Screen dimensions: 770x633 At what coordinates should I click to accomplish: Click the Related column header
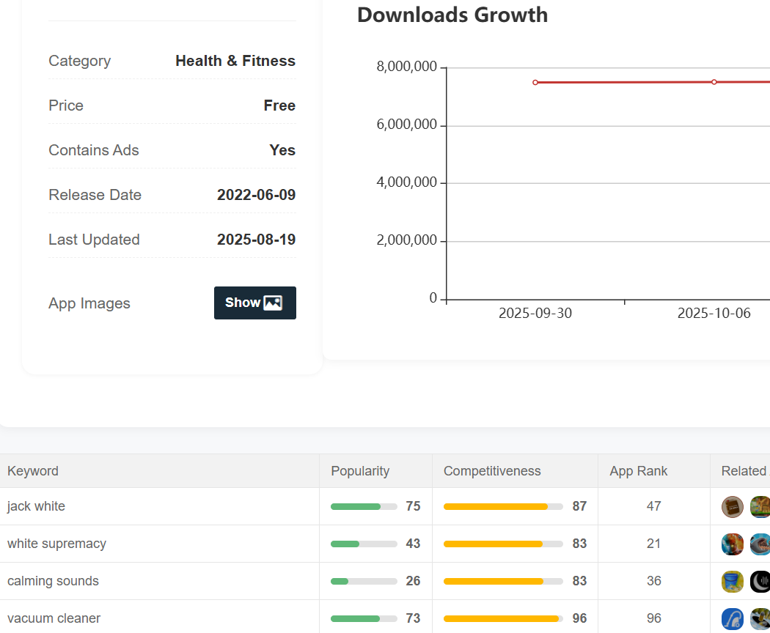pyautogui.click(x=743, y=471)
